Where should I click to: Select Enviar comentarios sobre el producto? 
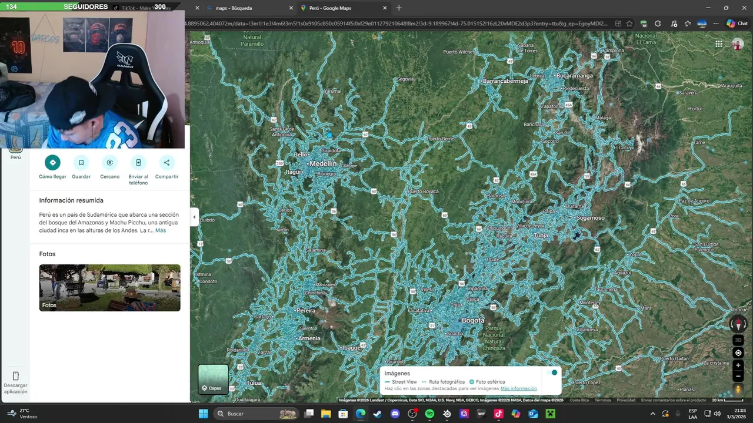pyautogui.click(x=674, y=400)
